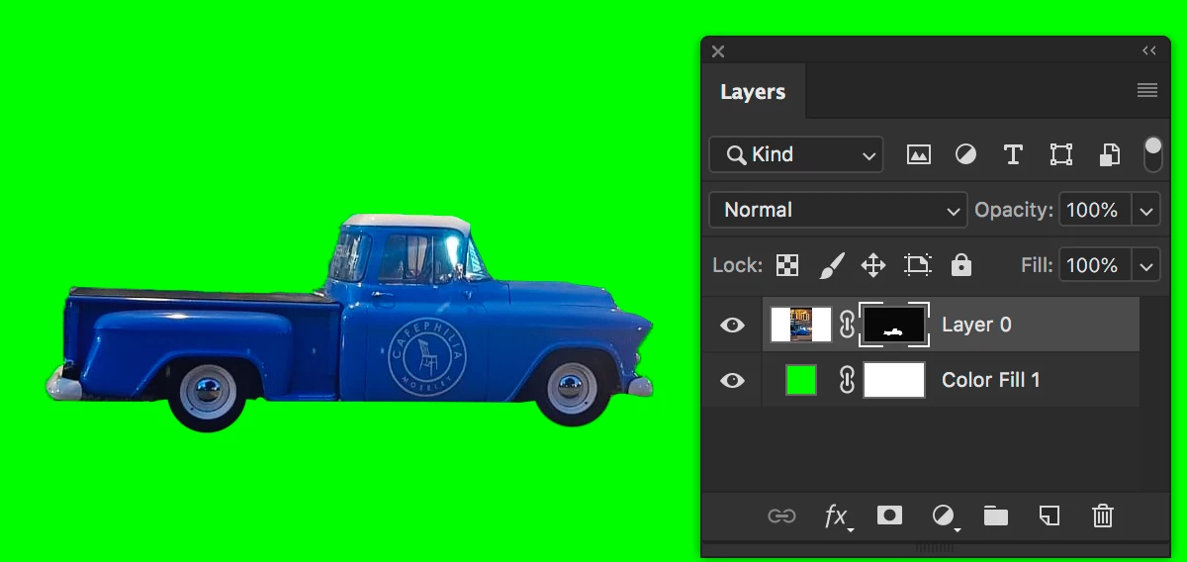Hide Layer 0 with the eye icon
This screenshot has height=562, width=1187.
732,325
